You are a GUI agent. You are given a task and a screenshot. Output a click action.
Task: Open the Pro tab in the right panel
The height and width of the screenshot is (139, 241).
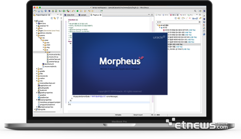point(190,15)
